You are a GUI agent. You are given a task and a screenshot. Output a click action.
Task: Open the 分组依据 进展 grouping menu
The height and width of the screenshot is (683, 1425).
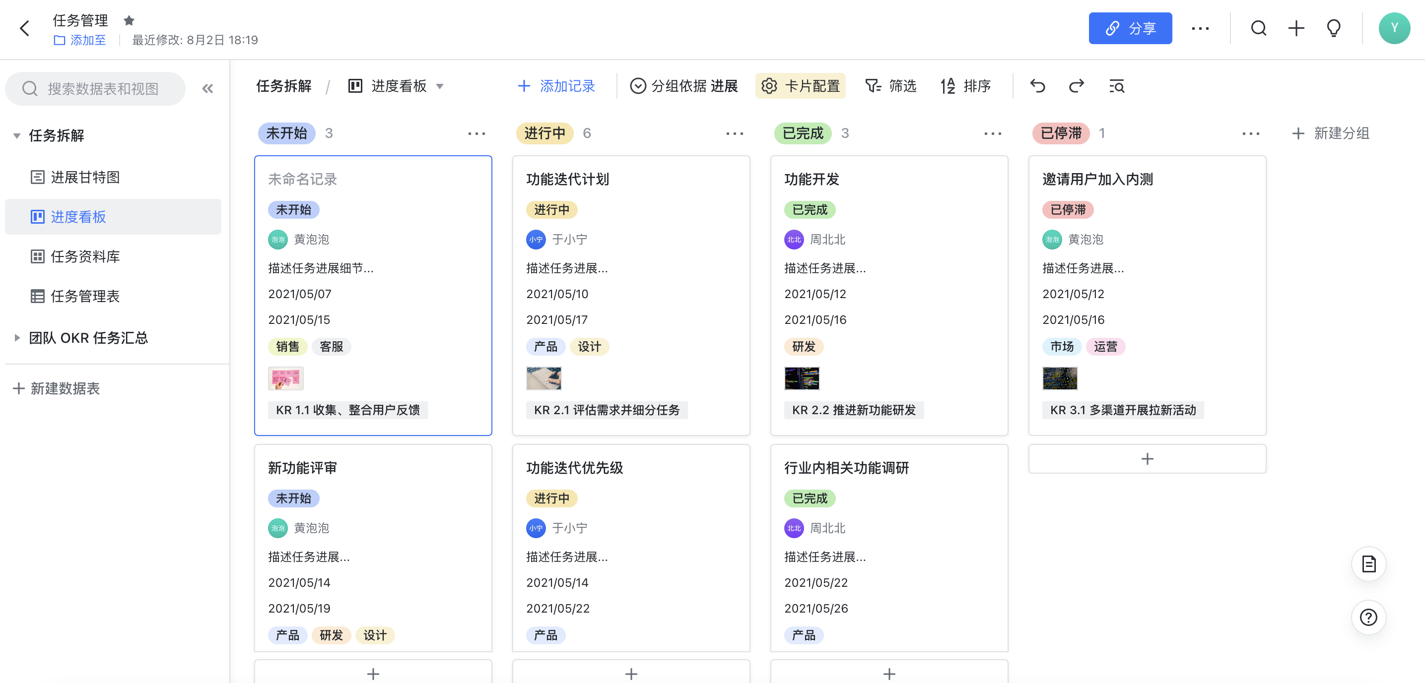[x=684, y=86]
